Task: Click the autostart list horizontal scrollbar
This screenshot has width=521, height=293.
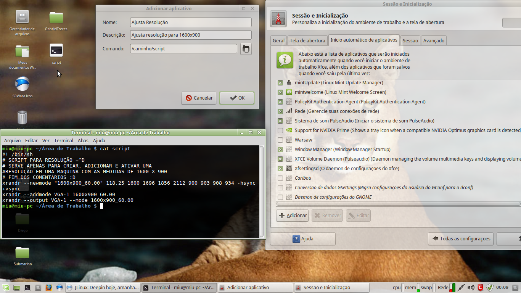Action: coord(399,204)
